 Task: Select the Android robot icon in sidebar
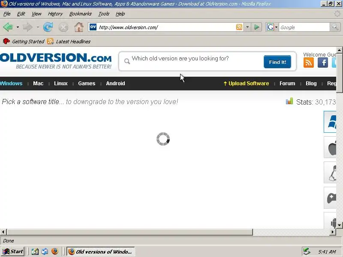tap(330, 221)
